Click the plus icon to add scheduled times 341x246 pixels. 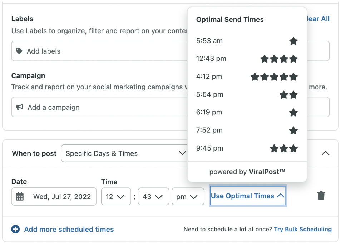[15, 229]
